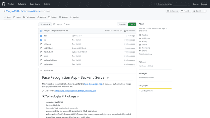Open the .gitignore file

tap(47, 44)
